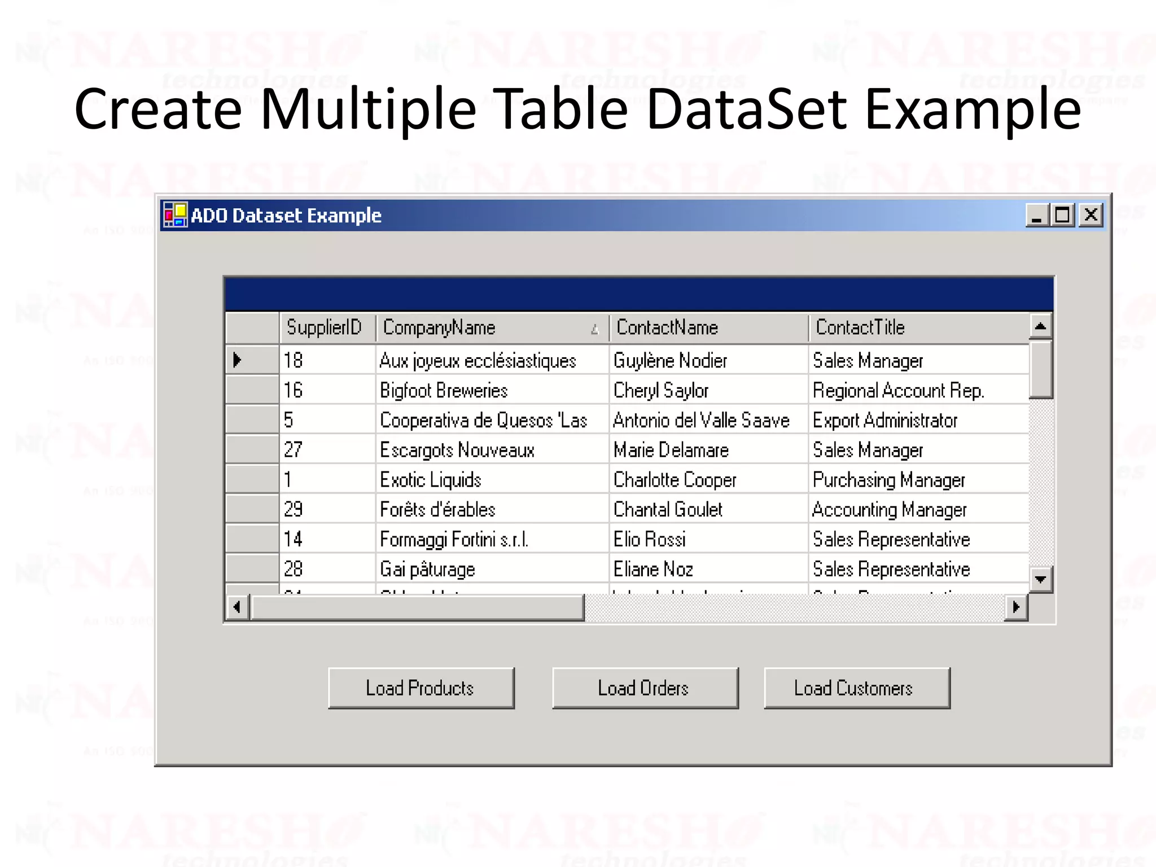Click the horizontal scrollbar left arrow
This screenshot has height=867, width=1156.
237,607
